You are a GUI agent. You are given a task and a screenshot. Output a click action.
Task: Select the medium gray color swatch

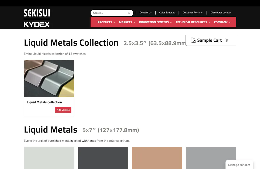(211, 158)
